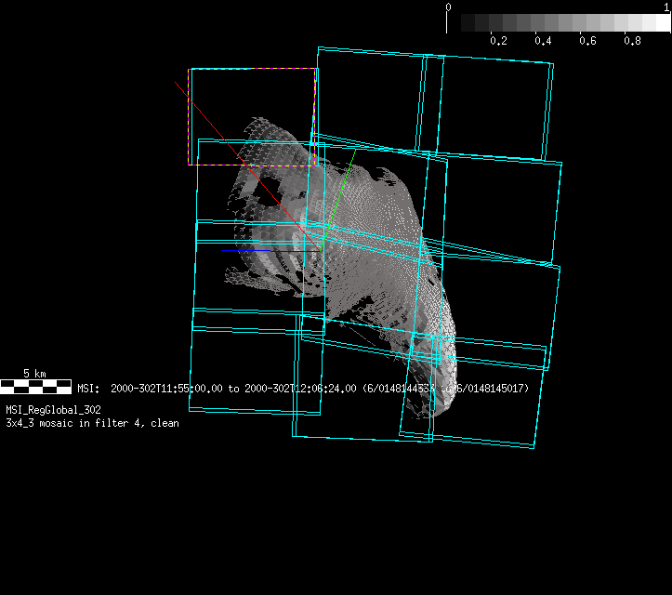Viewport: 672px width, 595px height.
Task: Click the '3x4_3 mosaic in filter 4' caption
Action: click(x=92, y=423)
